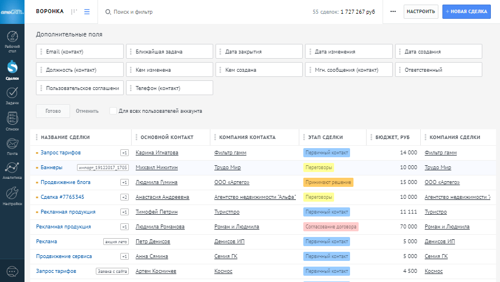The image size is (500, 282).
Task: Switch to pipeline column view icon
Action: [74, 11]
